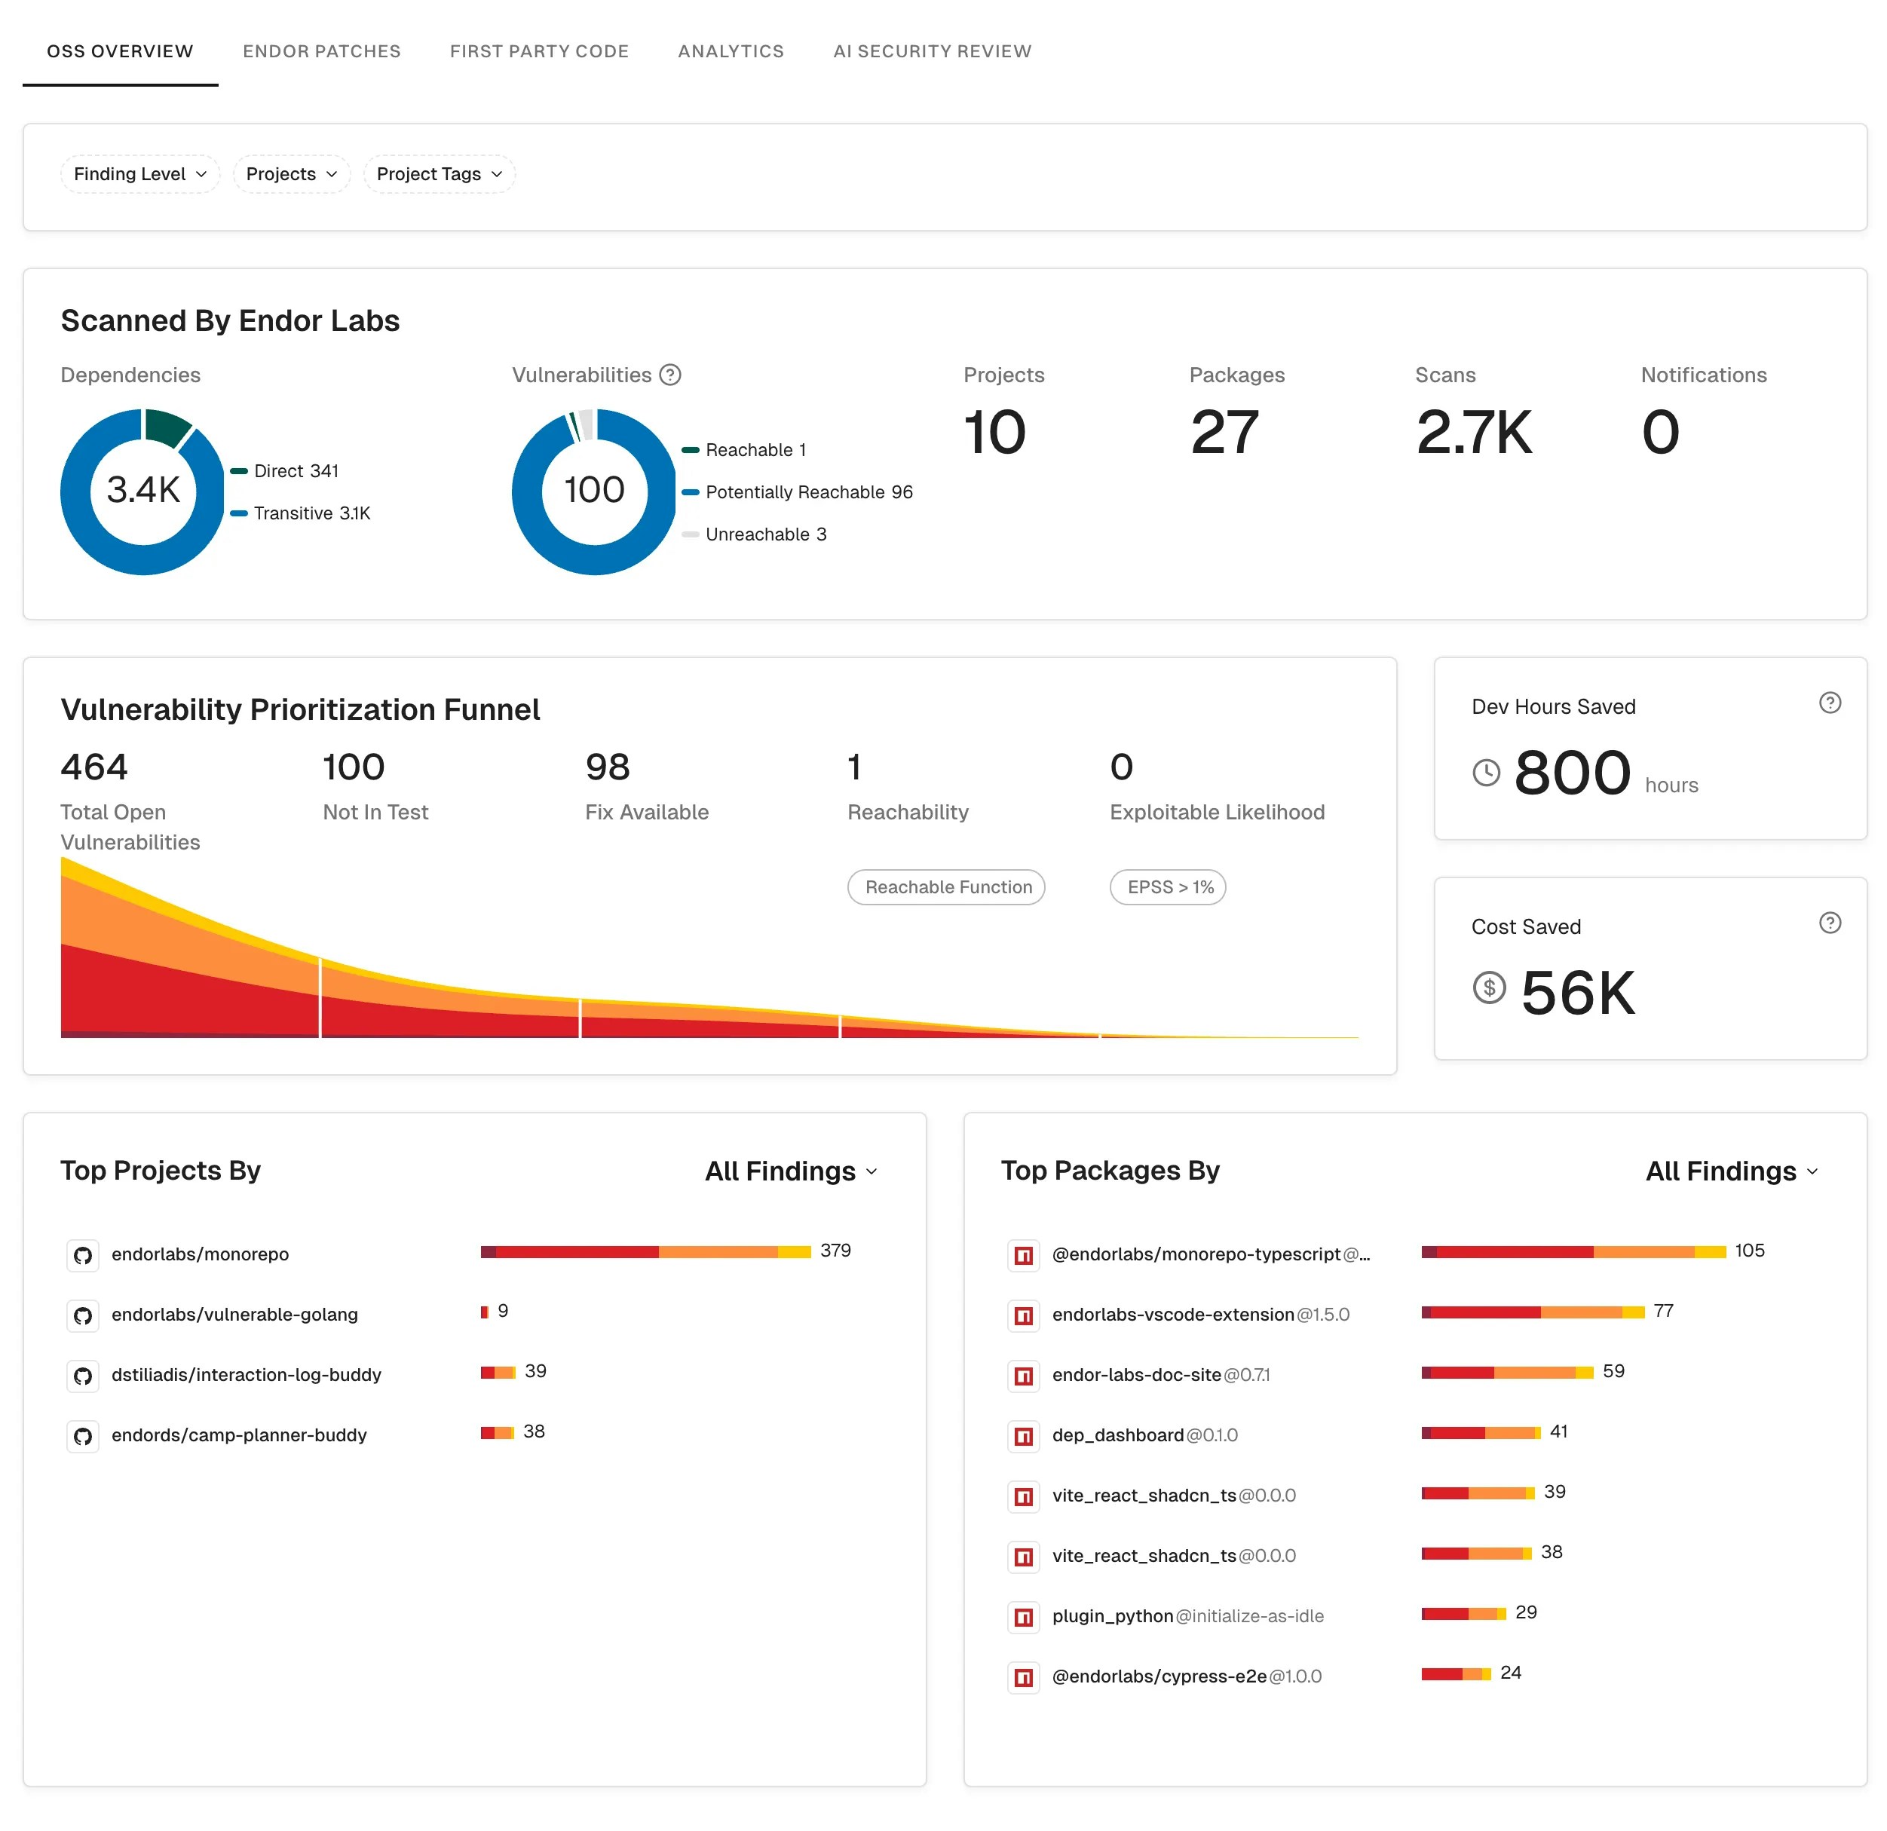Select the Reachable 1 legend entry
The width and height of the screenshot is (1887, 1831).
pos(744,449)
